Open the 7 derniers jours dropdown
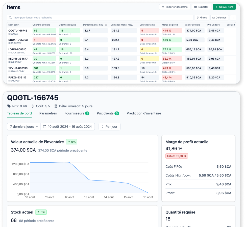The height and width of the screenshot is (227, 245). coord(23,127)
